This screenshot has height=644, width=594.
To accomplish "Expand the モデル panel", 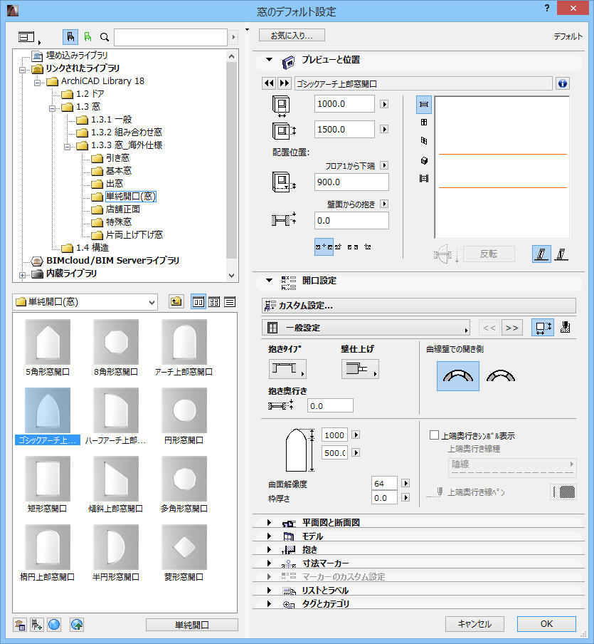I will (269, 536).
